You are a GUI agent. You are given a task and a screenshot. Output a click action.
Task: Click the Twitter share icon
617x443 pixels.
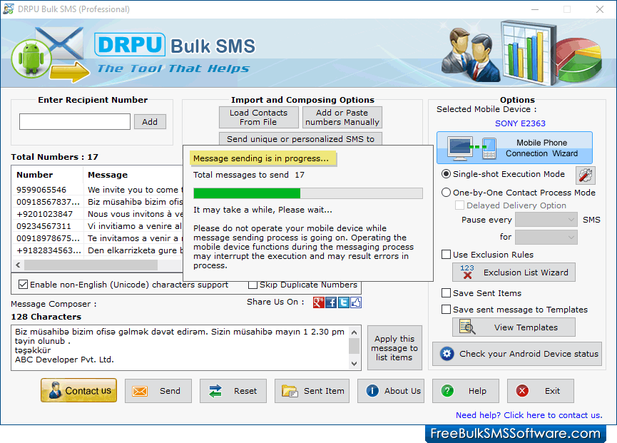tap(344, 302)
